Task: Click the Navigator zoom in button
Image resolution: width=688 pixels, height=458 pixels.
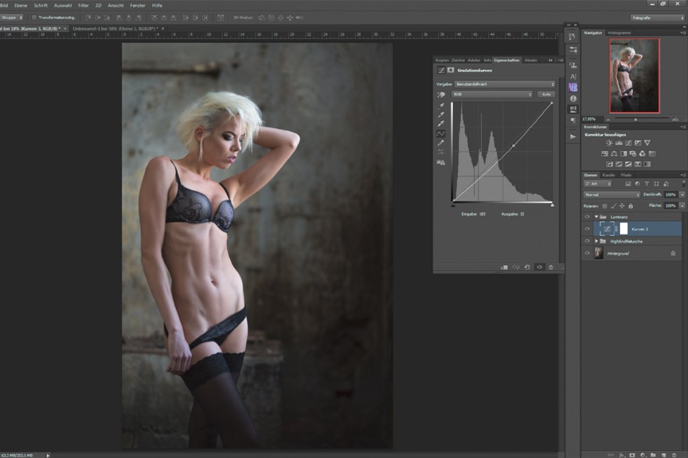Action: [675, 119]
